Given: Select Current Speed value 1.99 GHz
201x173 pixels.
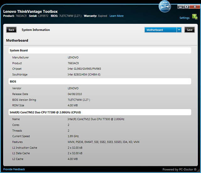Looking at the screenshot, I should click(x=73, y=136).
